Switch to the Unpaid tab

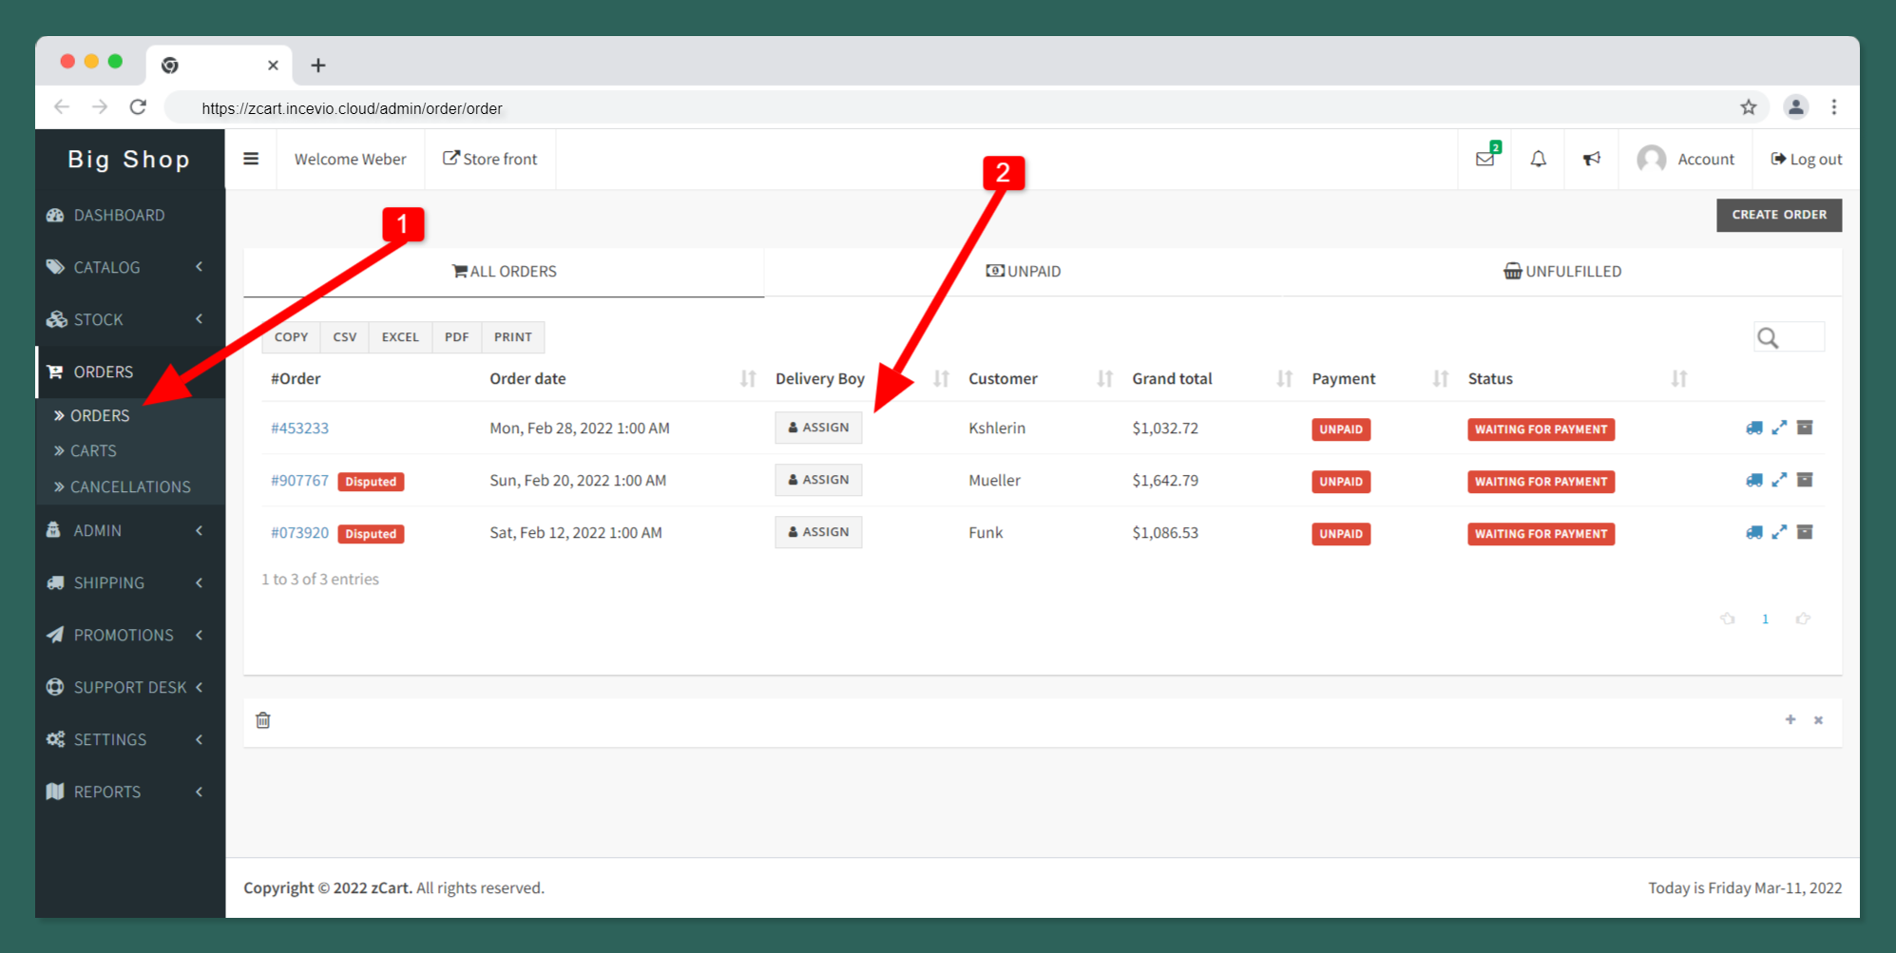coord(1024,272)
